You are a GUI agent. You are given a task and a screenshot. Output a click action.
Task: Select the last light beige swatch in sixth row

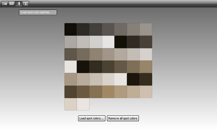146,92
